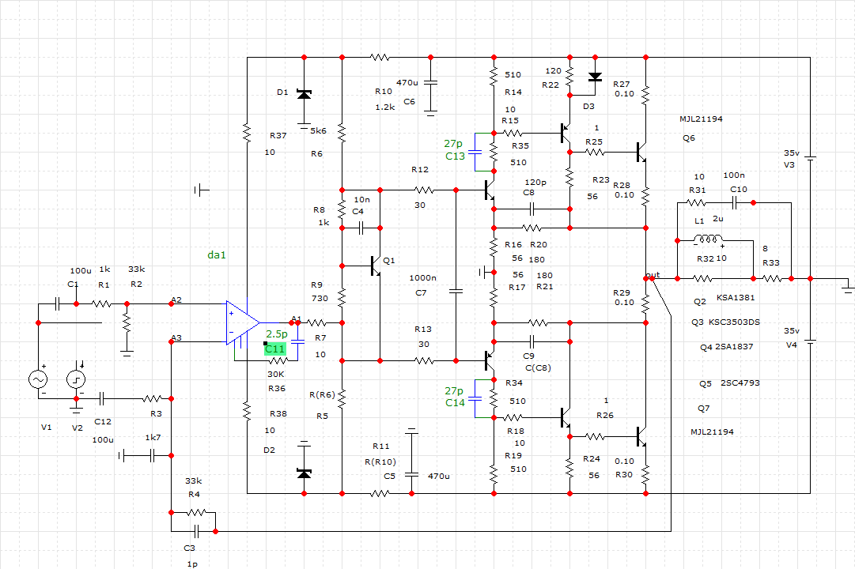Click the 10n value label
855x569 pixels.
[x=361, y=200]
